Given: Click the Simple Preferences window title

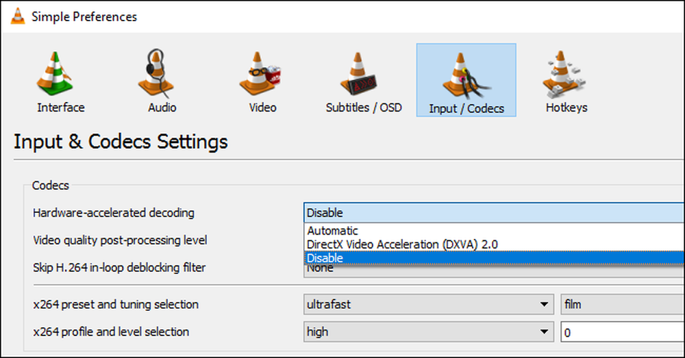Looking at the screenshot, I should 84,16.
